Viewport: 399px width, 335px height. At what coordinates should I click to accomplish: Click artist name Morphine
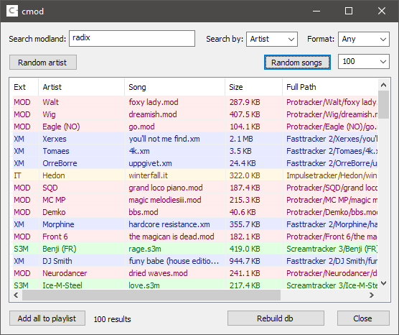coord(58,224)
